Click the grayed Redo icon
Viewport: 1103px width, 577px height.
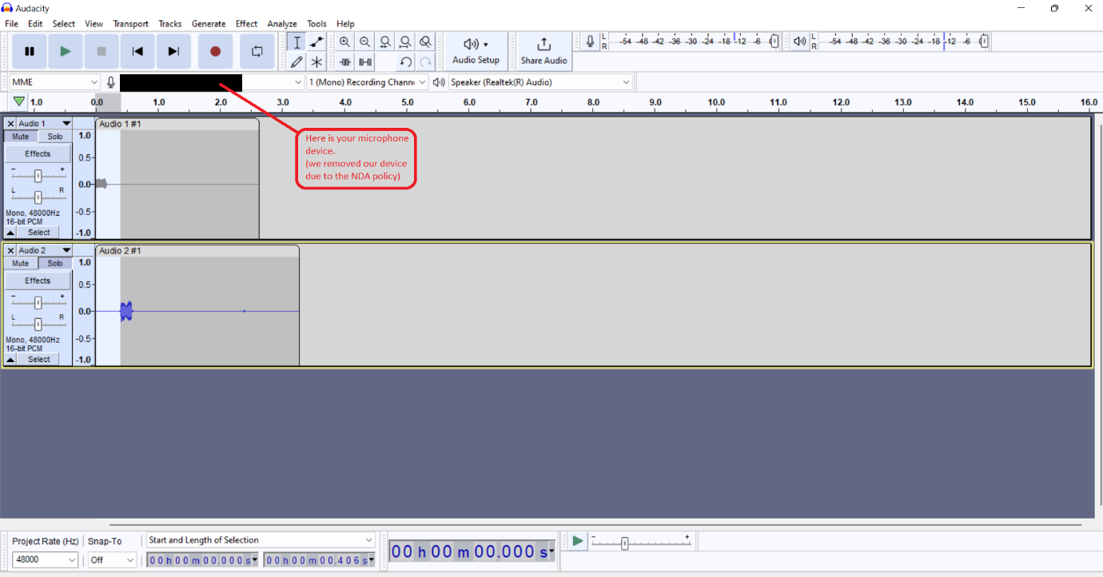click(x=425, y=62)
